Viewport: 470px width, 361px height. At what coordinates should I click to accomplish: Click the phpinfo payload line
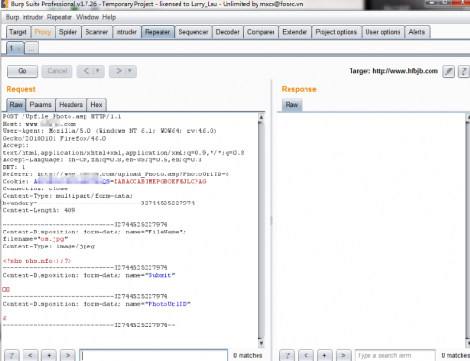37,261
